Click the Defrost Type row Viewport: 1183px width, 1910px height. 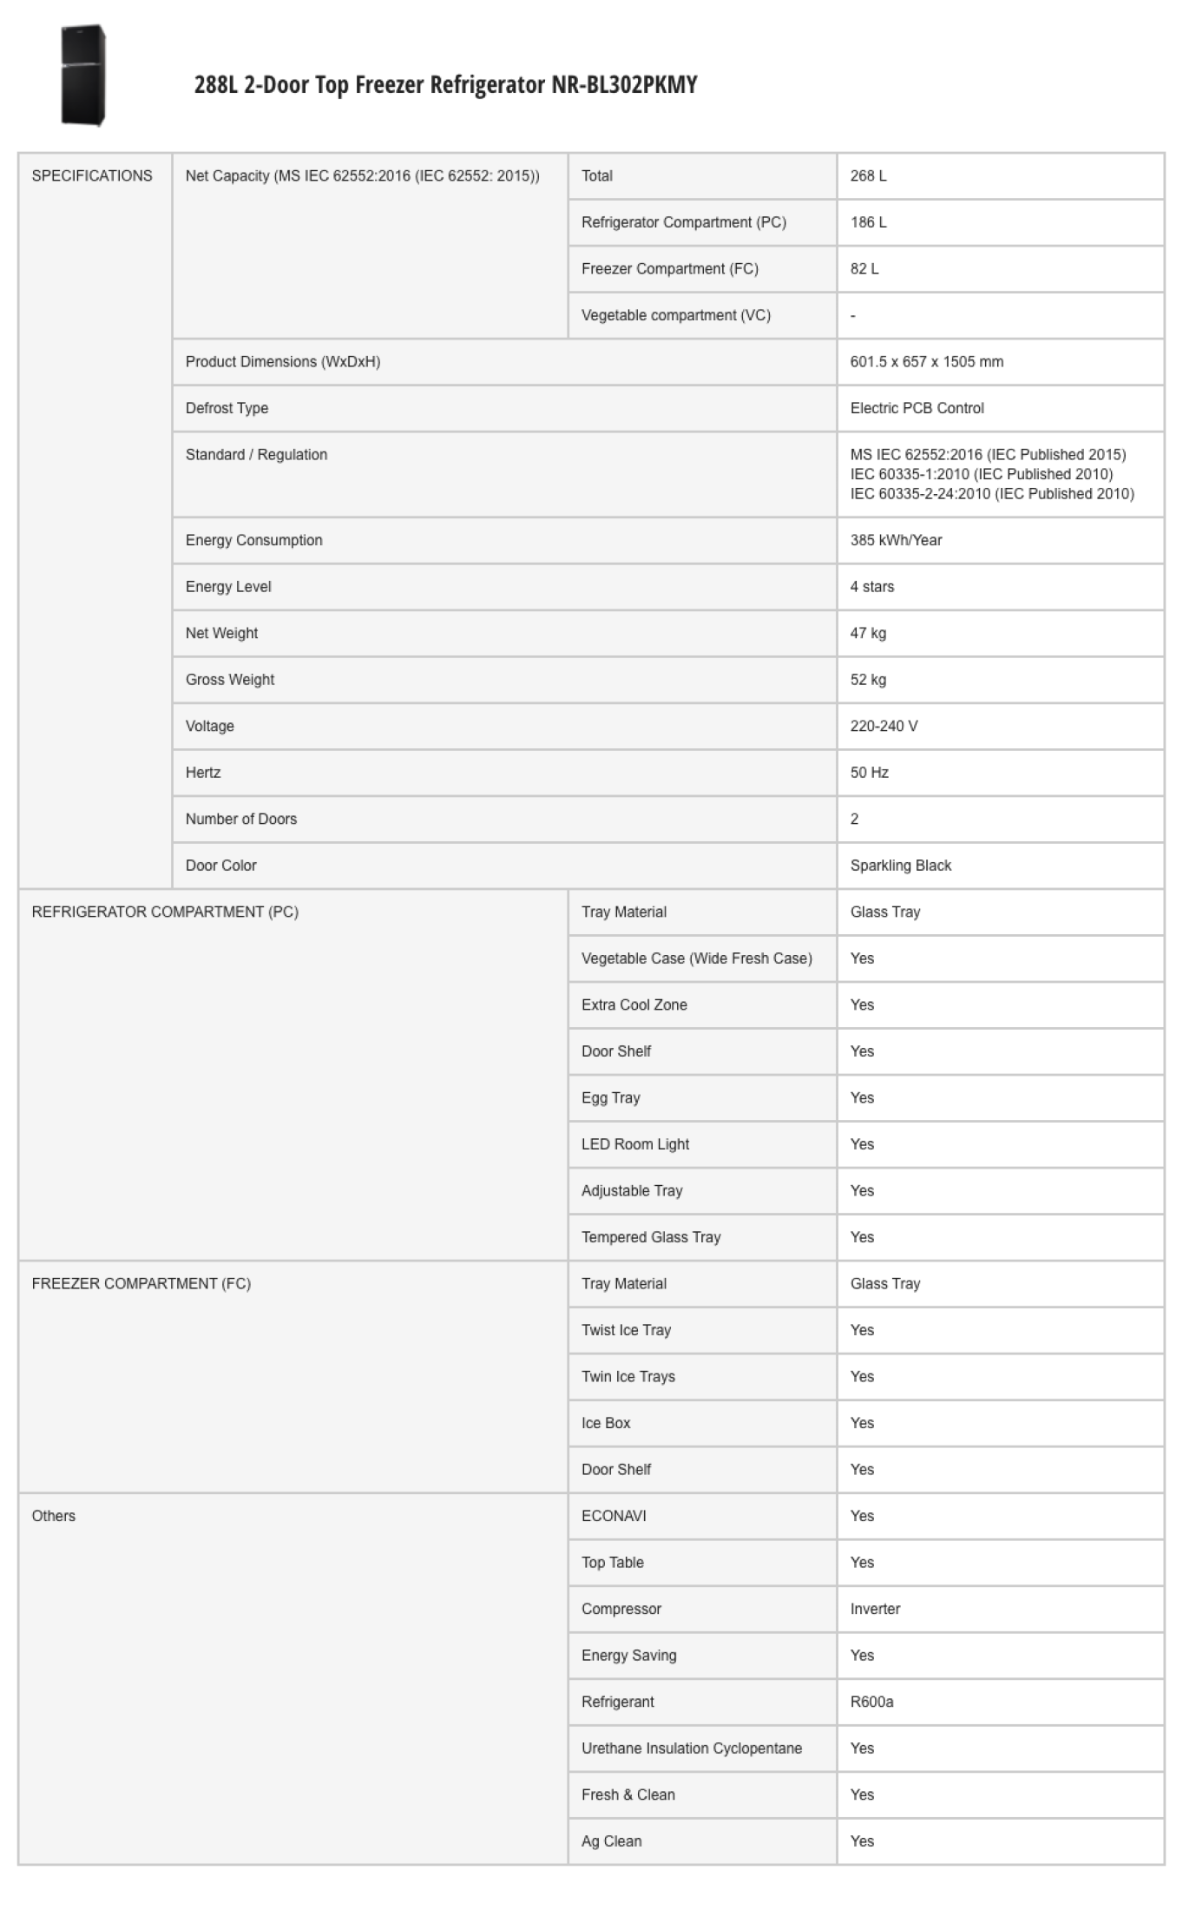[668, 408]
